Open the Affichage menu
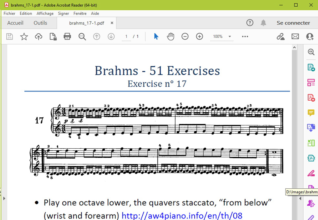The height and width of the screenshot is (220, 318). [x=45, y=13]
